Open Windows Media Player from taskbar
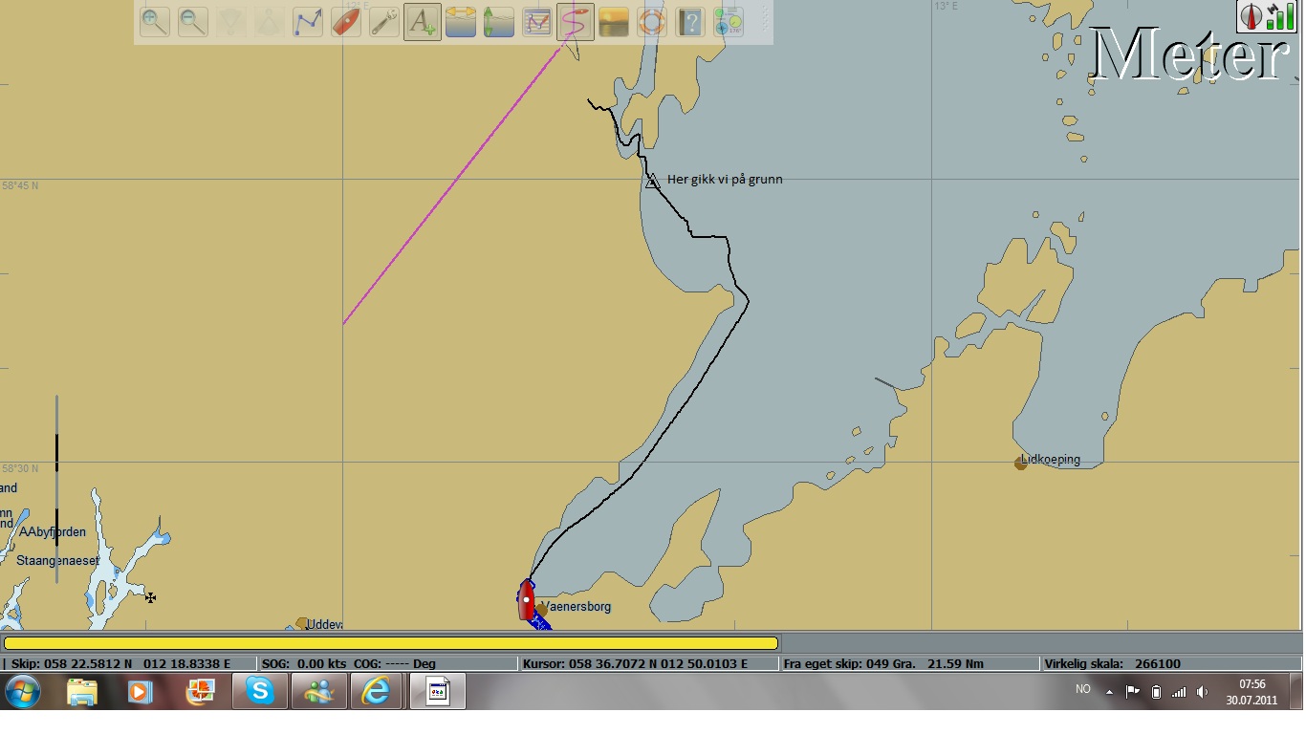 point(141,691)
